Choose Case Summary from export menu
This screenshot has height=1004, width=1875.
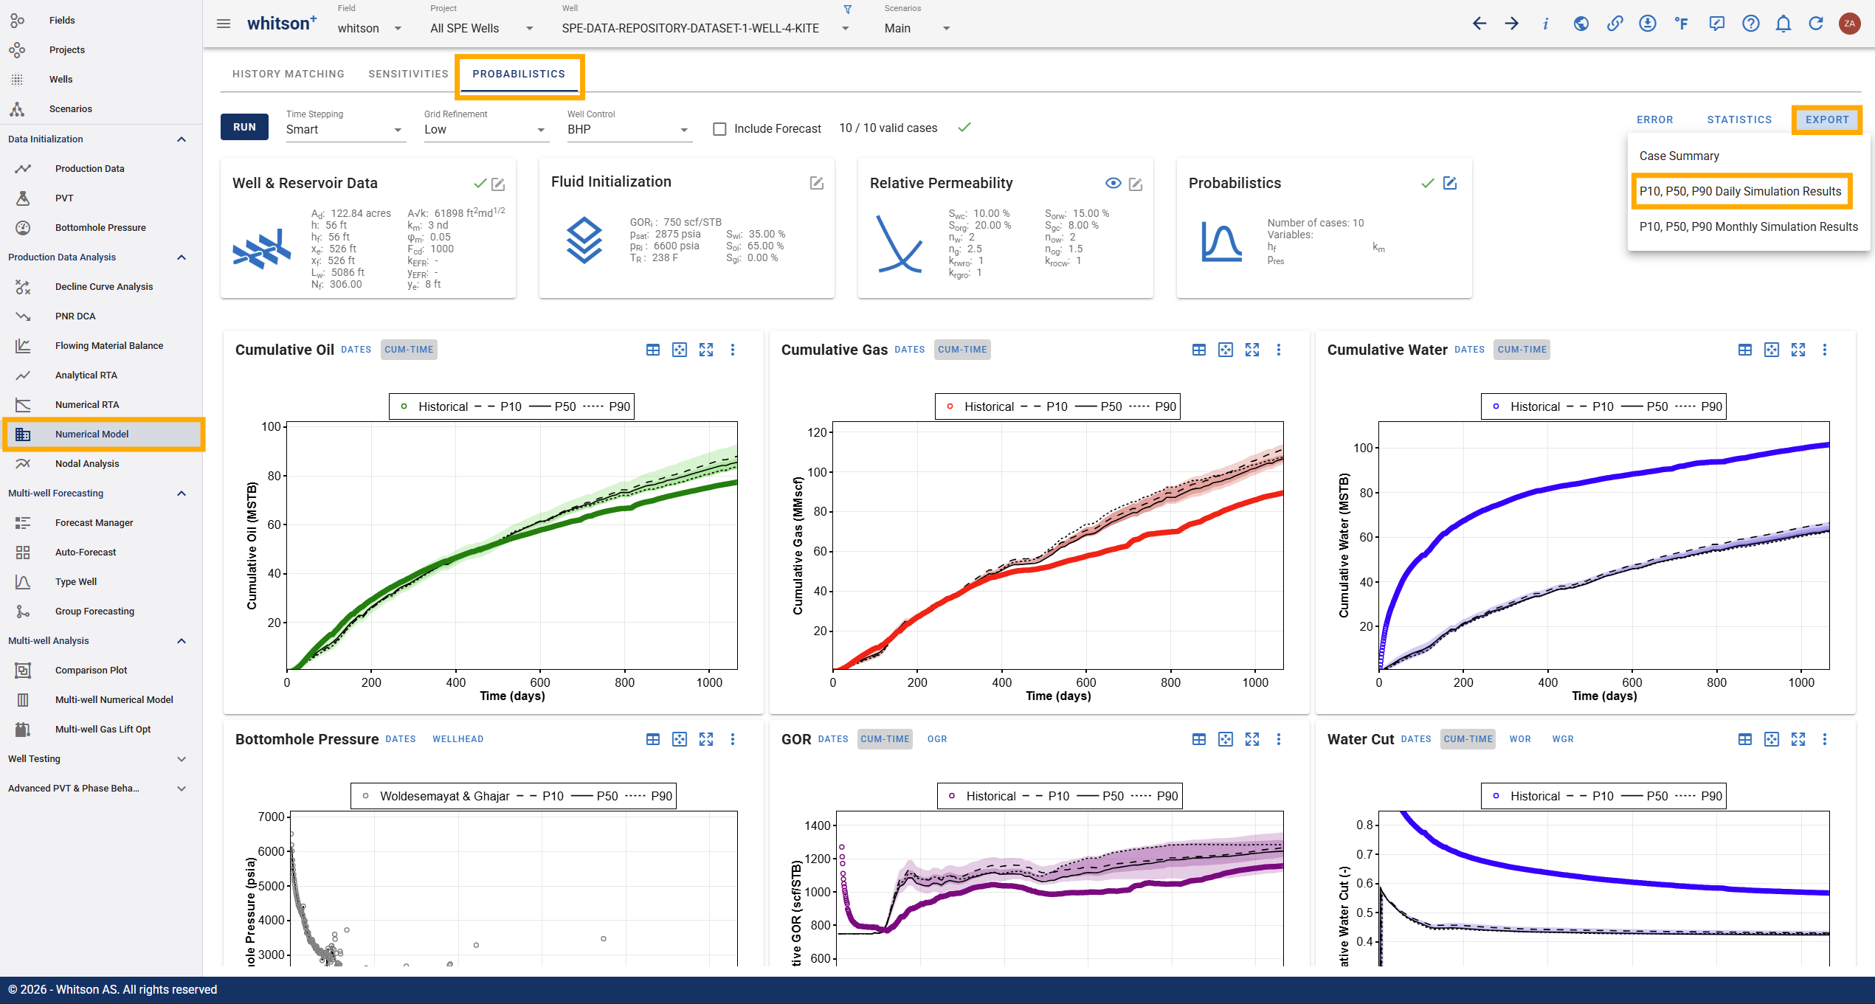point(1679,156)
